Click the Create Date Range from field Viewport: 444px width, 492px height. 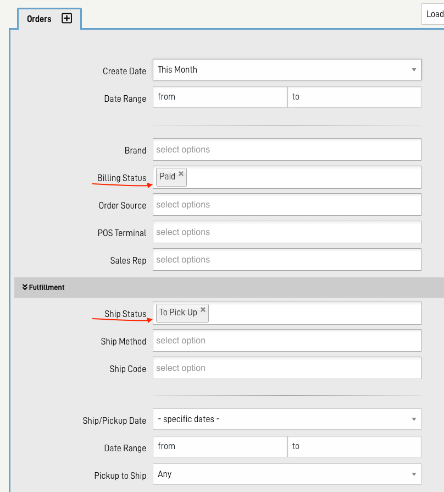220,97
